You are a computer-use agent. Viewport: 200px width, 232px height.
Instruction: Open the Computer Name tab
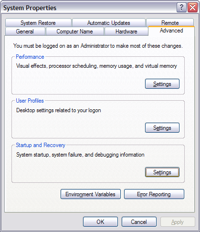tap(74, 32)
